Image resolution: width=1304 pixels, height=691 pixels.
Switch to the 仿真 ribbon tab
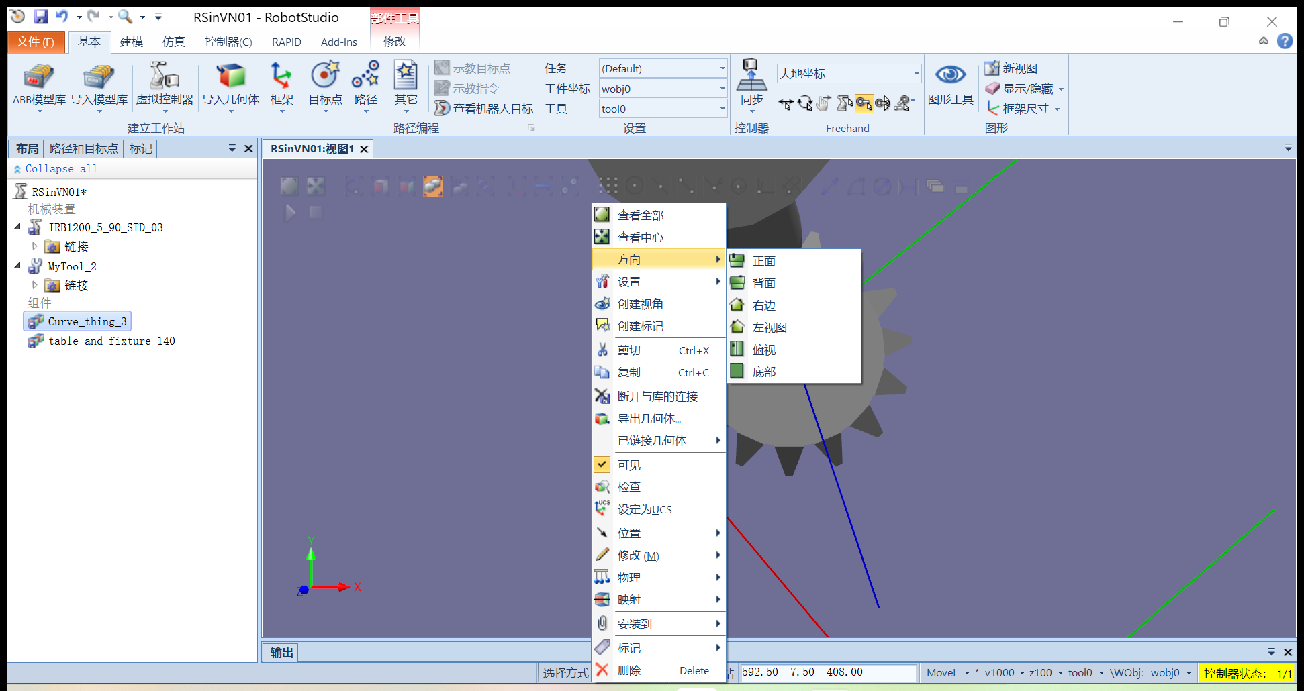[174, 42]
